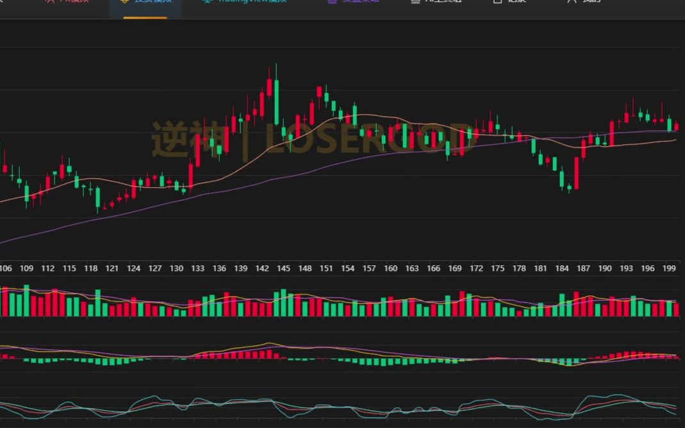This screenshot has height=428, width=685.
Task: Click the profile person icon in the top bar
Action: [x=572, y=1]
